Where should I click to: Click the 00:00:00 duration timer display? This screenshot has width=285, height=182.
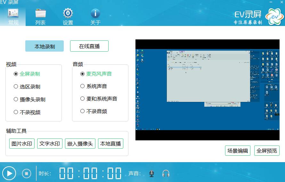(x=90, y=173)
